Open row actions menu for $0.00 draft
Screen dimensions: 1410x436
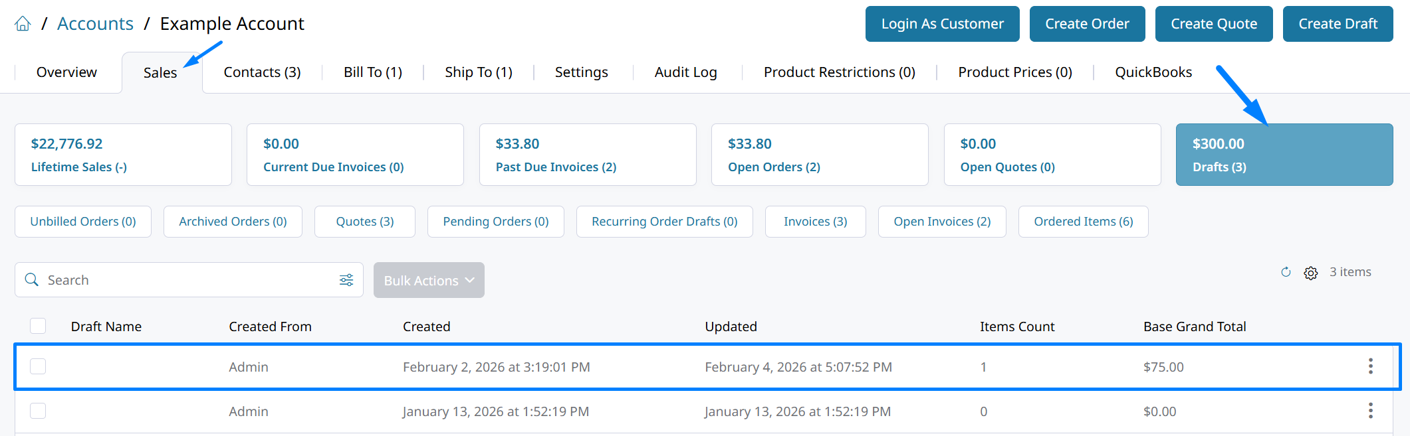1370,411
